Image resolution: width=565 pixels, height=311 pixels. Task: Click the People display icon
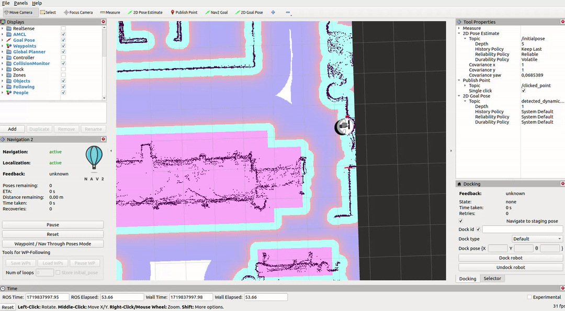coord(9,93)
